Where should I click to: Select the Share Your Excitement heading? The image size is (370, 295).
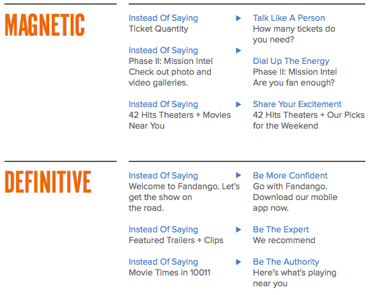pyautogui.click(x=297, y=104)
